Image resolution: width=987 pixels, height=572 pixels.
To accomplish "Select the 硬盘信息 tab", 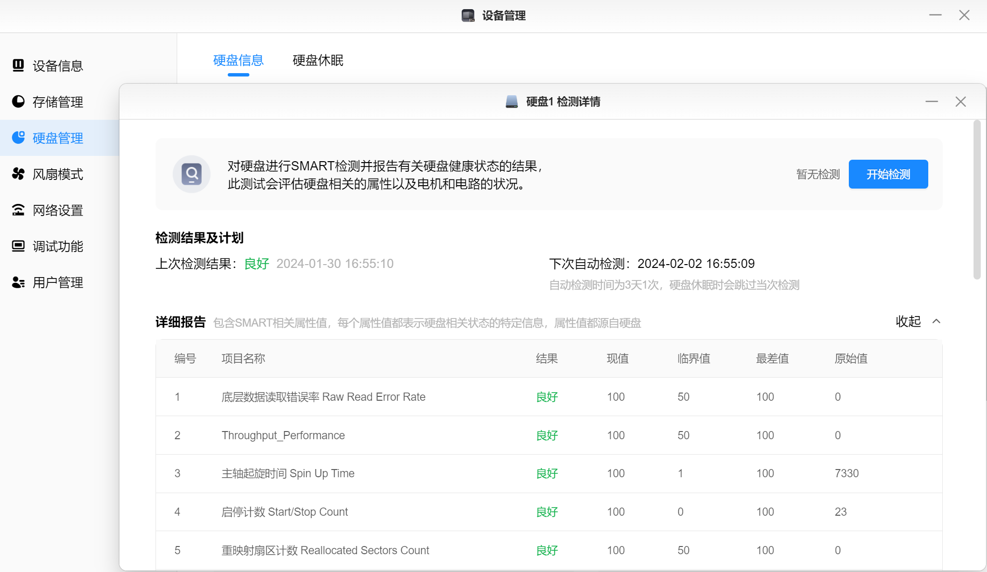I will pos(238,60).
